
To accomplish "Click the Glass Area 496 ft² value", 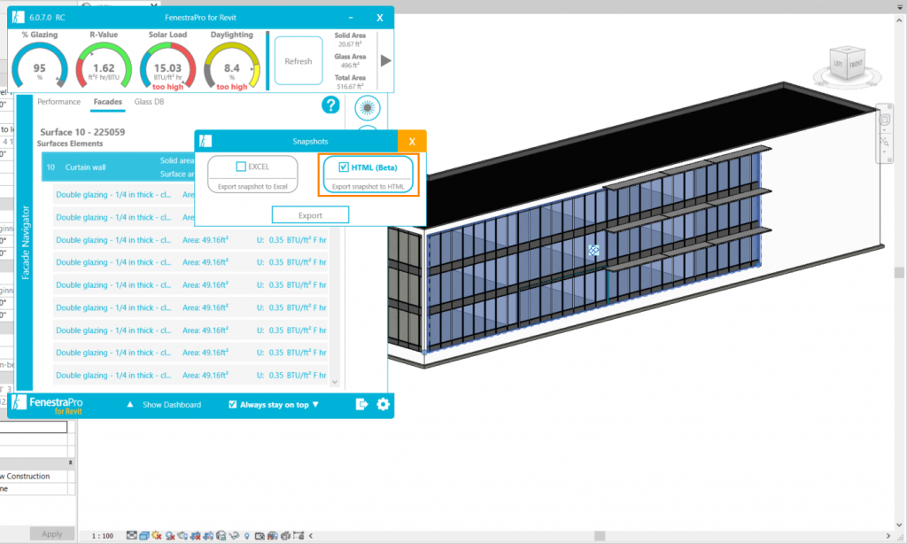I will click(350, 66).
